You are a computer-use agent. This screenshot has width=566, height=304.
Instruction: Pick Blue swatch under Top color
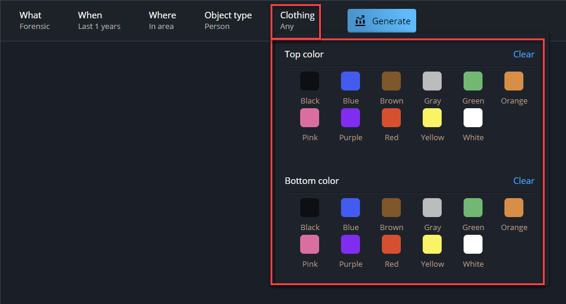pos(350,81)
